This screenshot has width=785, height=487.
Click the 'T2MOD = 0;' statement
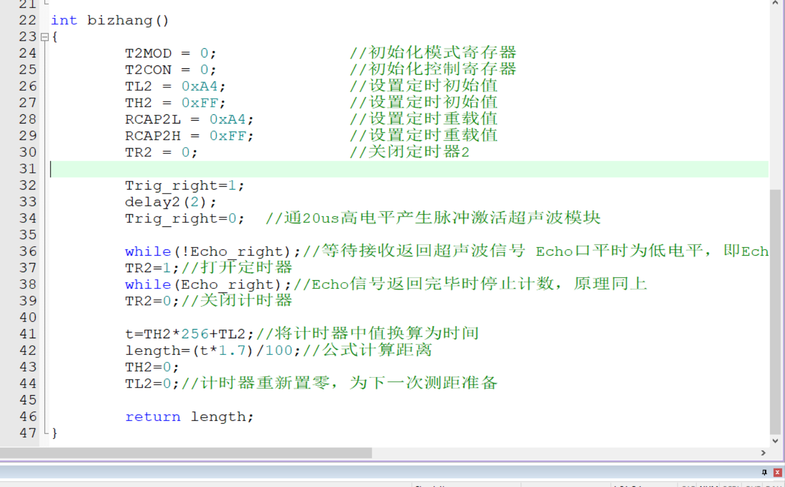tap(171, 53)
